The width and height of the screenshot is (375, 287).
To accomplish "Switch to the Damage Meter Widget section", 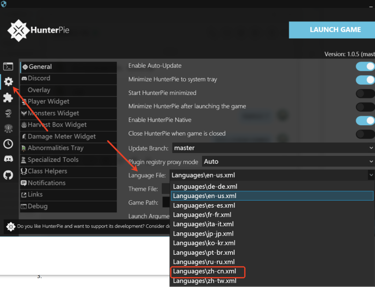I will click(62, 137).
